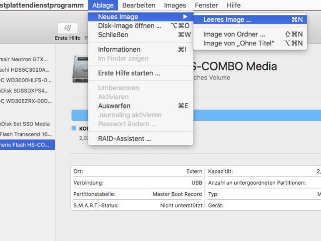Select Schließen in the Ablage menu

140,35
